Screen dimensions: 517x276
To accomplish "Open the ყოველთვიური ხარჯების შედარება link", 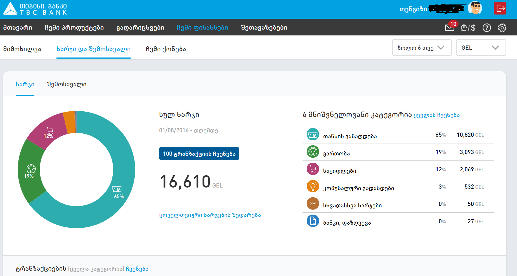I will [x=210, y=215].
